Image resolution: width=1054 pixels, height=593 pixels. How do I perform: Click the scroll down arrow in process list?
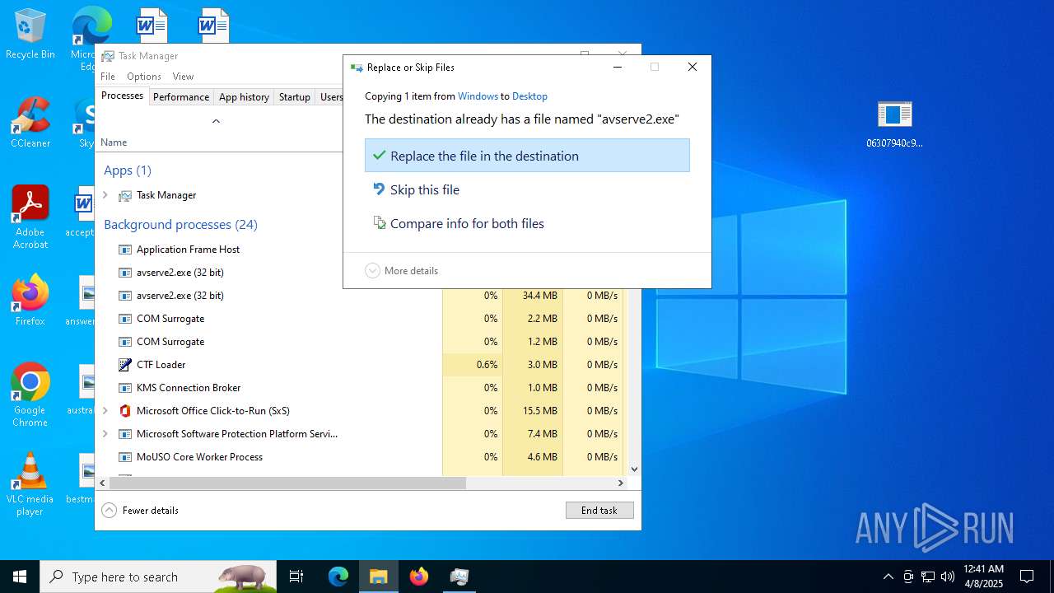point(634,469)
